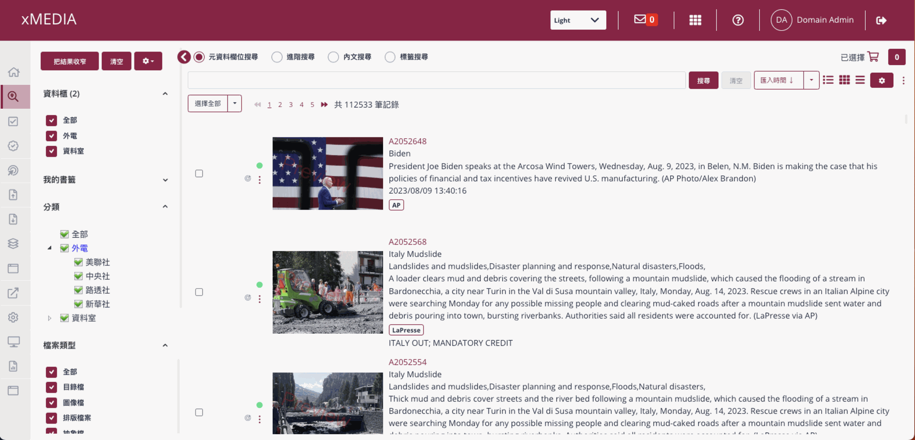915x440 pixels.
Task: Click the logout icon in header
Action: tap(881, 20)
